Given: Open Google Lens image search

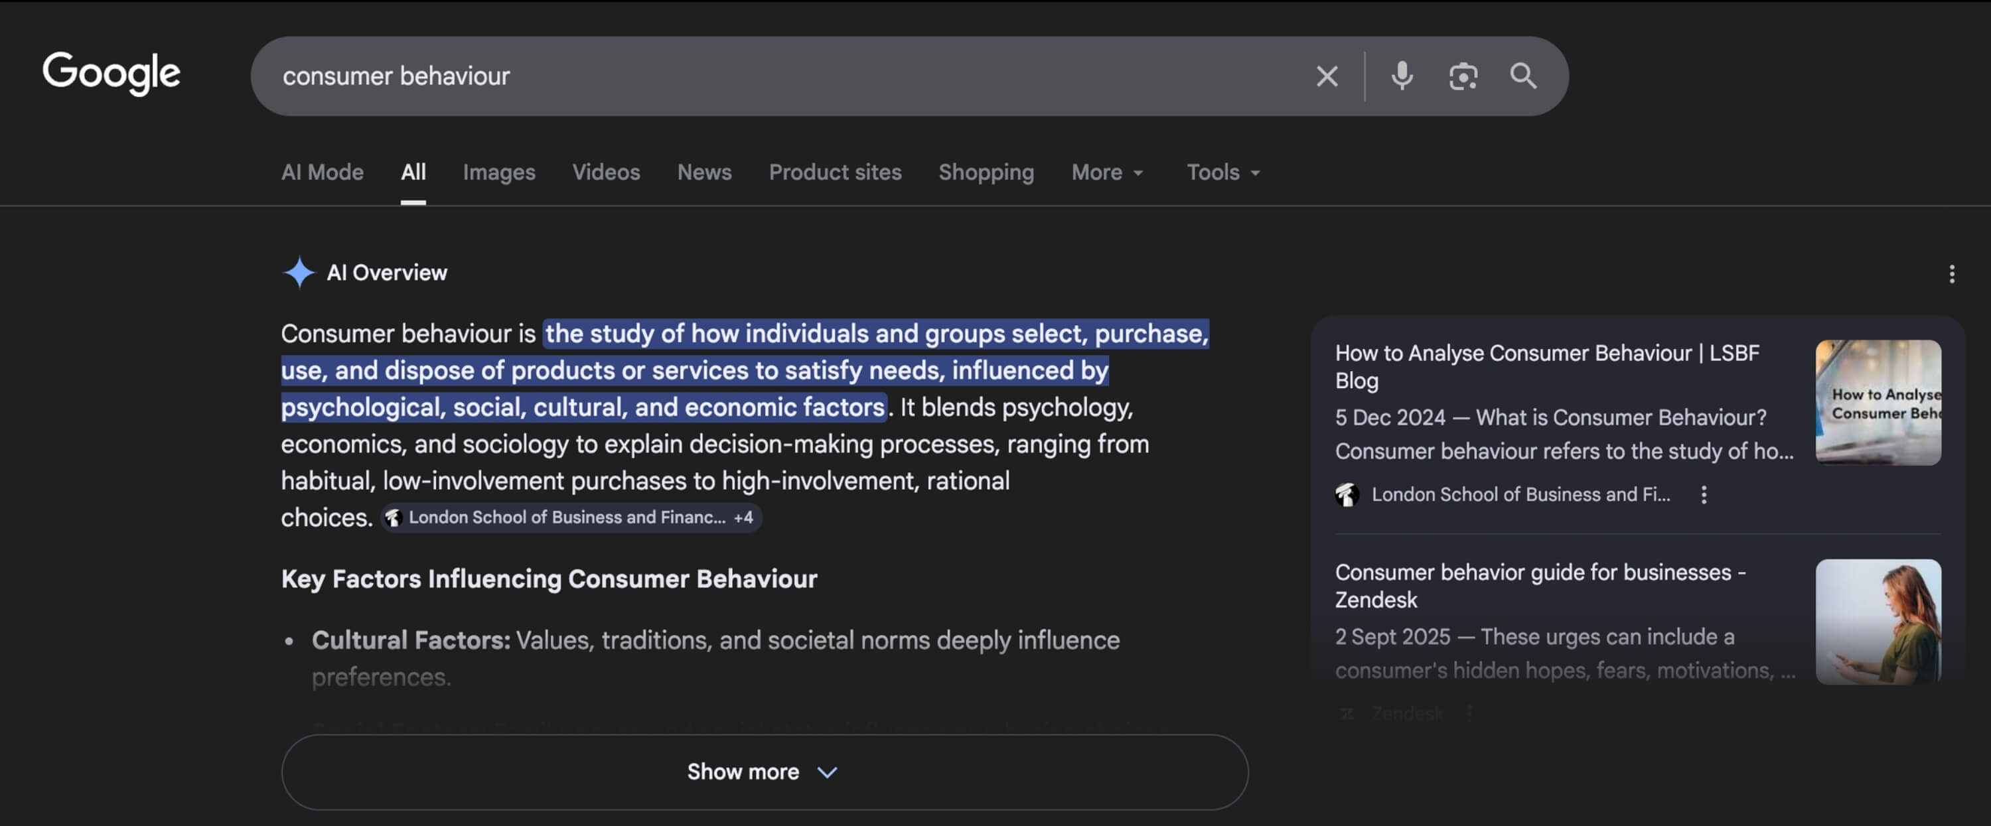Looking at the screenshot, I should (1463, 75).
